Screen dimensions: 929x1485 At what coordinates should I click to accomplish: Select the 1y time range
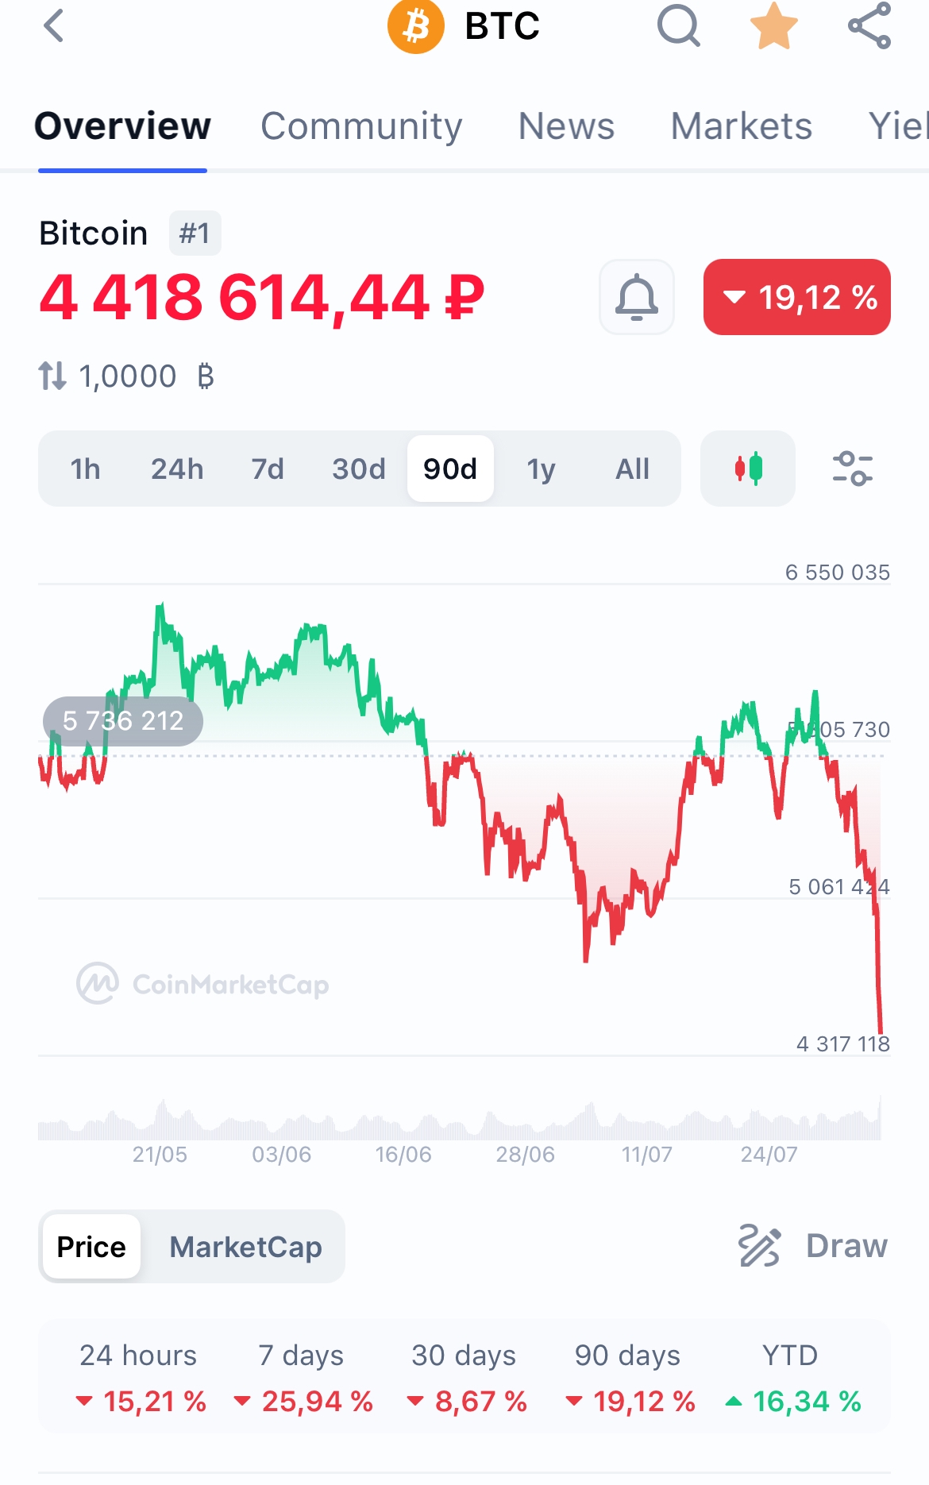(x=542, y=469)
